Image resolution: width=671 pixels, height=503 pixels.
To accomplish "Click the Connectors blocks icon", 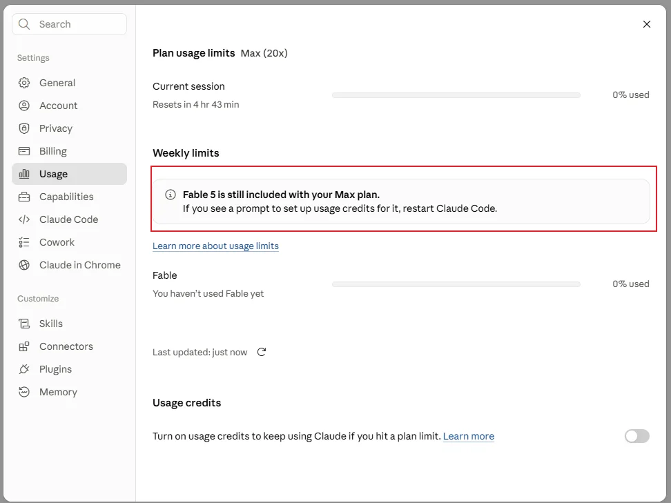I will [24, 346].
